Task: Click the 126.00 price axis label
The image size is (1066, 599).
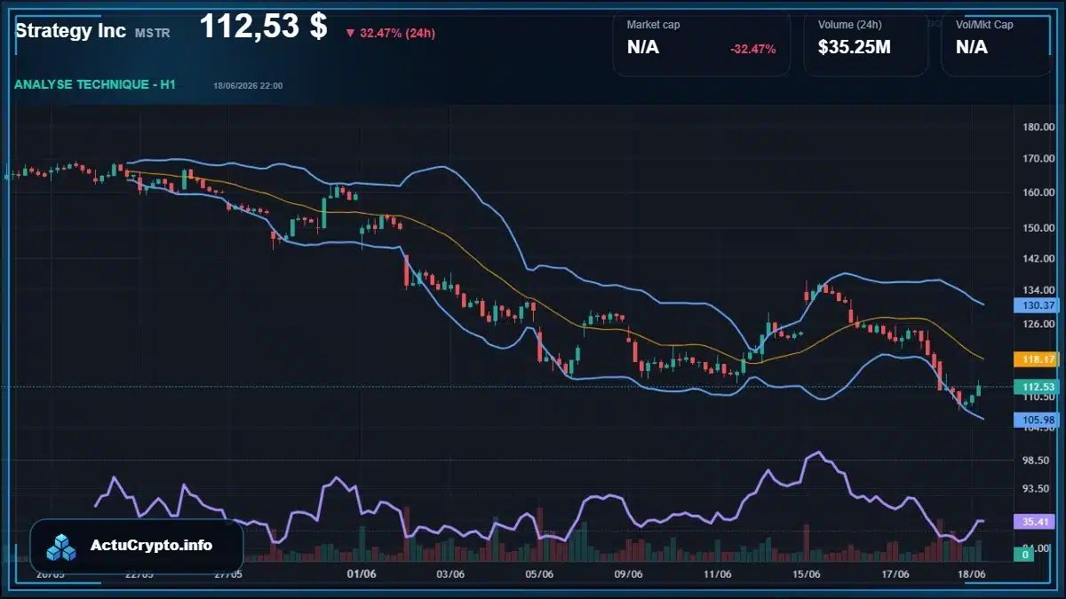Action: coord(1038,324)
